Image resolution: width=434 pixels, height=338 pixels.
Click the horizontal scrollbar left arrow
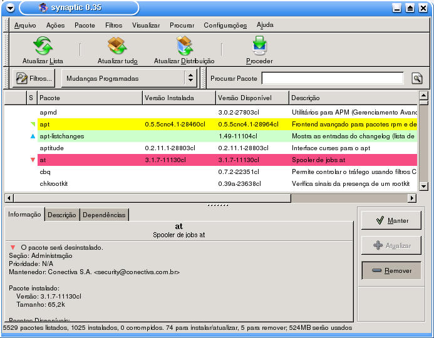point(9,198)
